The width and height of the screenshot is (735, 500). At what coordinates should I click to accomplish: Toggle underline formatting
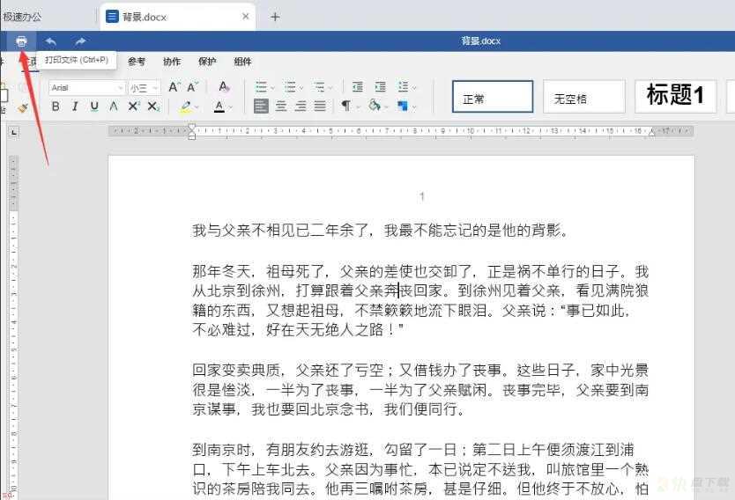(94, 107)
